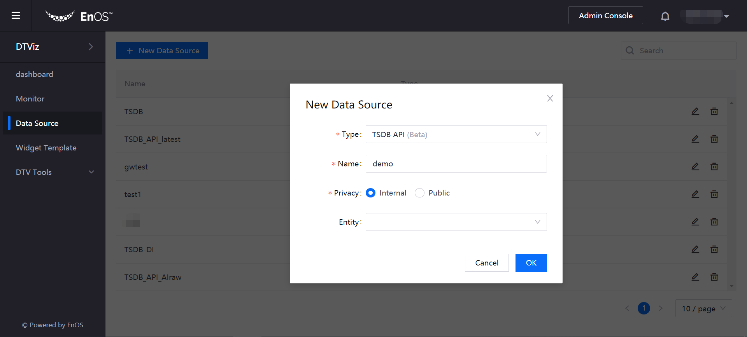Open the notifications bell

(665, 16)
